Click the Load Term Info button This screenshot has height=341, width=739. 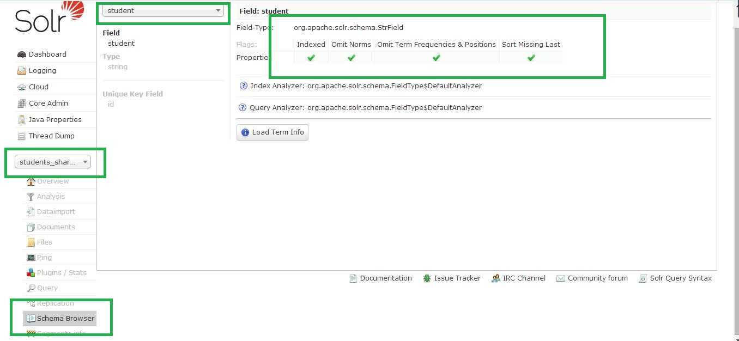click(272, 132)
